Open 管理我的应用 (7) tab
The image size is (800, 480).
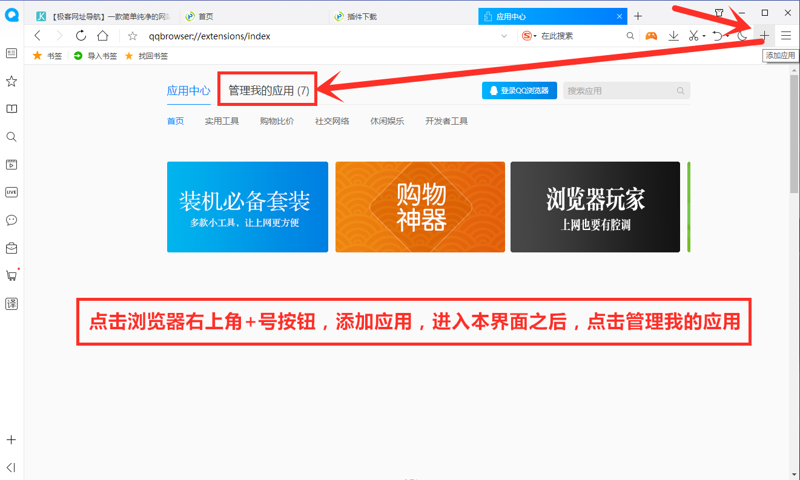[267, 89]
